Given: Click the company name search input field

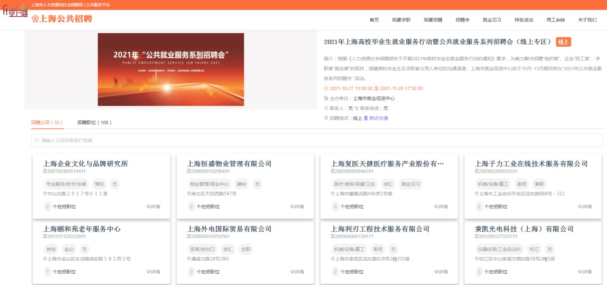Looking at the screenshot, I should 317,141.
